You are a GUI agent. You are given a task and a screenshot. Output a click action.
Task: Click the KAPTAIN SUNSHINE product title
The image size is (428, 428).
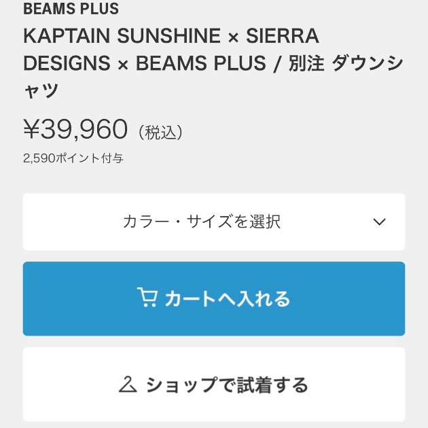tap(213, 63)
